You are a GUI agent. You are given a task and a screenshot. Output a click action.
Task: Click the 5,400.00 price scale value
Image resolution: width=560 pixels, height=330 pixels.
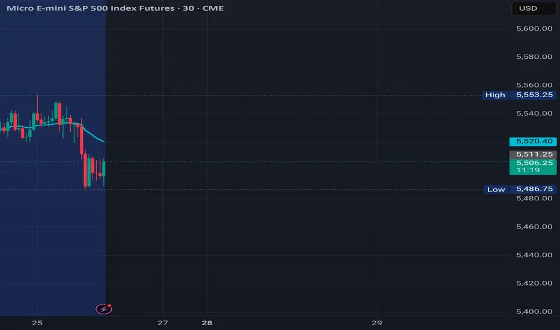pos(534,311)
